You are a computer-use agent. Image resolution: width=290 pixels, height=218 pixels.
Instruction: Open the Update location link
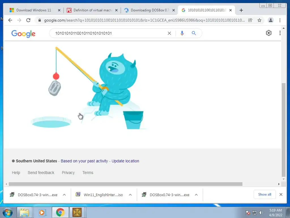point(125,161)
